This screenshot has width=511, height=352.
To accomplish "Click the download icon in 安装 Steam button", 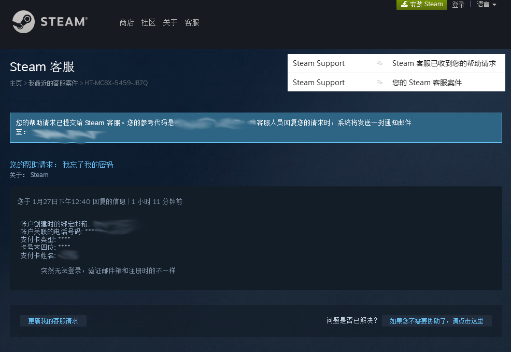I will [404, 4].
